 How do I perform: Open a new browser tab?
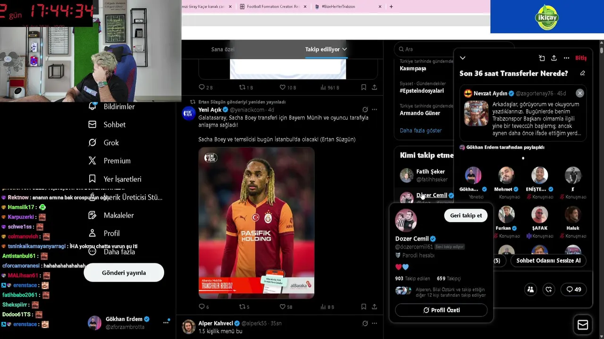[391, 7]
